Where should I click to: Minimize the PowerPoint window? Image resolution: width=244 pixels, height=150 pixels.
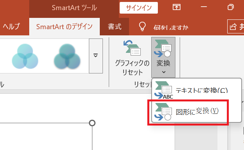(204, 7)
